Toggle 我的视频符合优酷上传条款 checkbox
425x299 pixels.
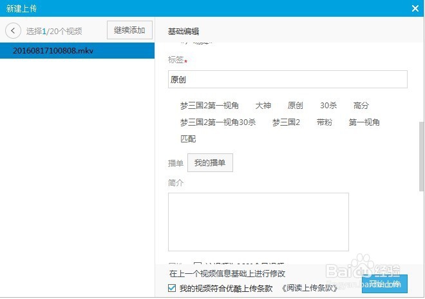[172, 288]
